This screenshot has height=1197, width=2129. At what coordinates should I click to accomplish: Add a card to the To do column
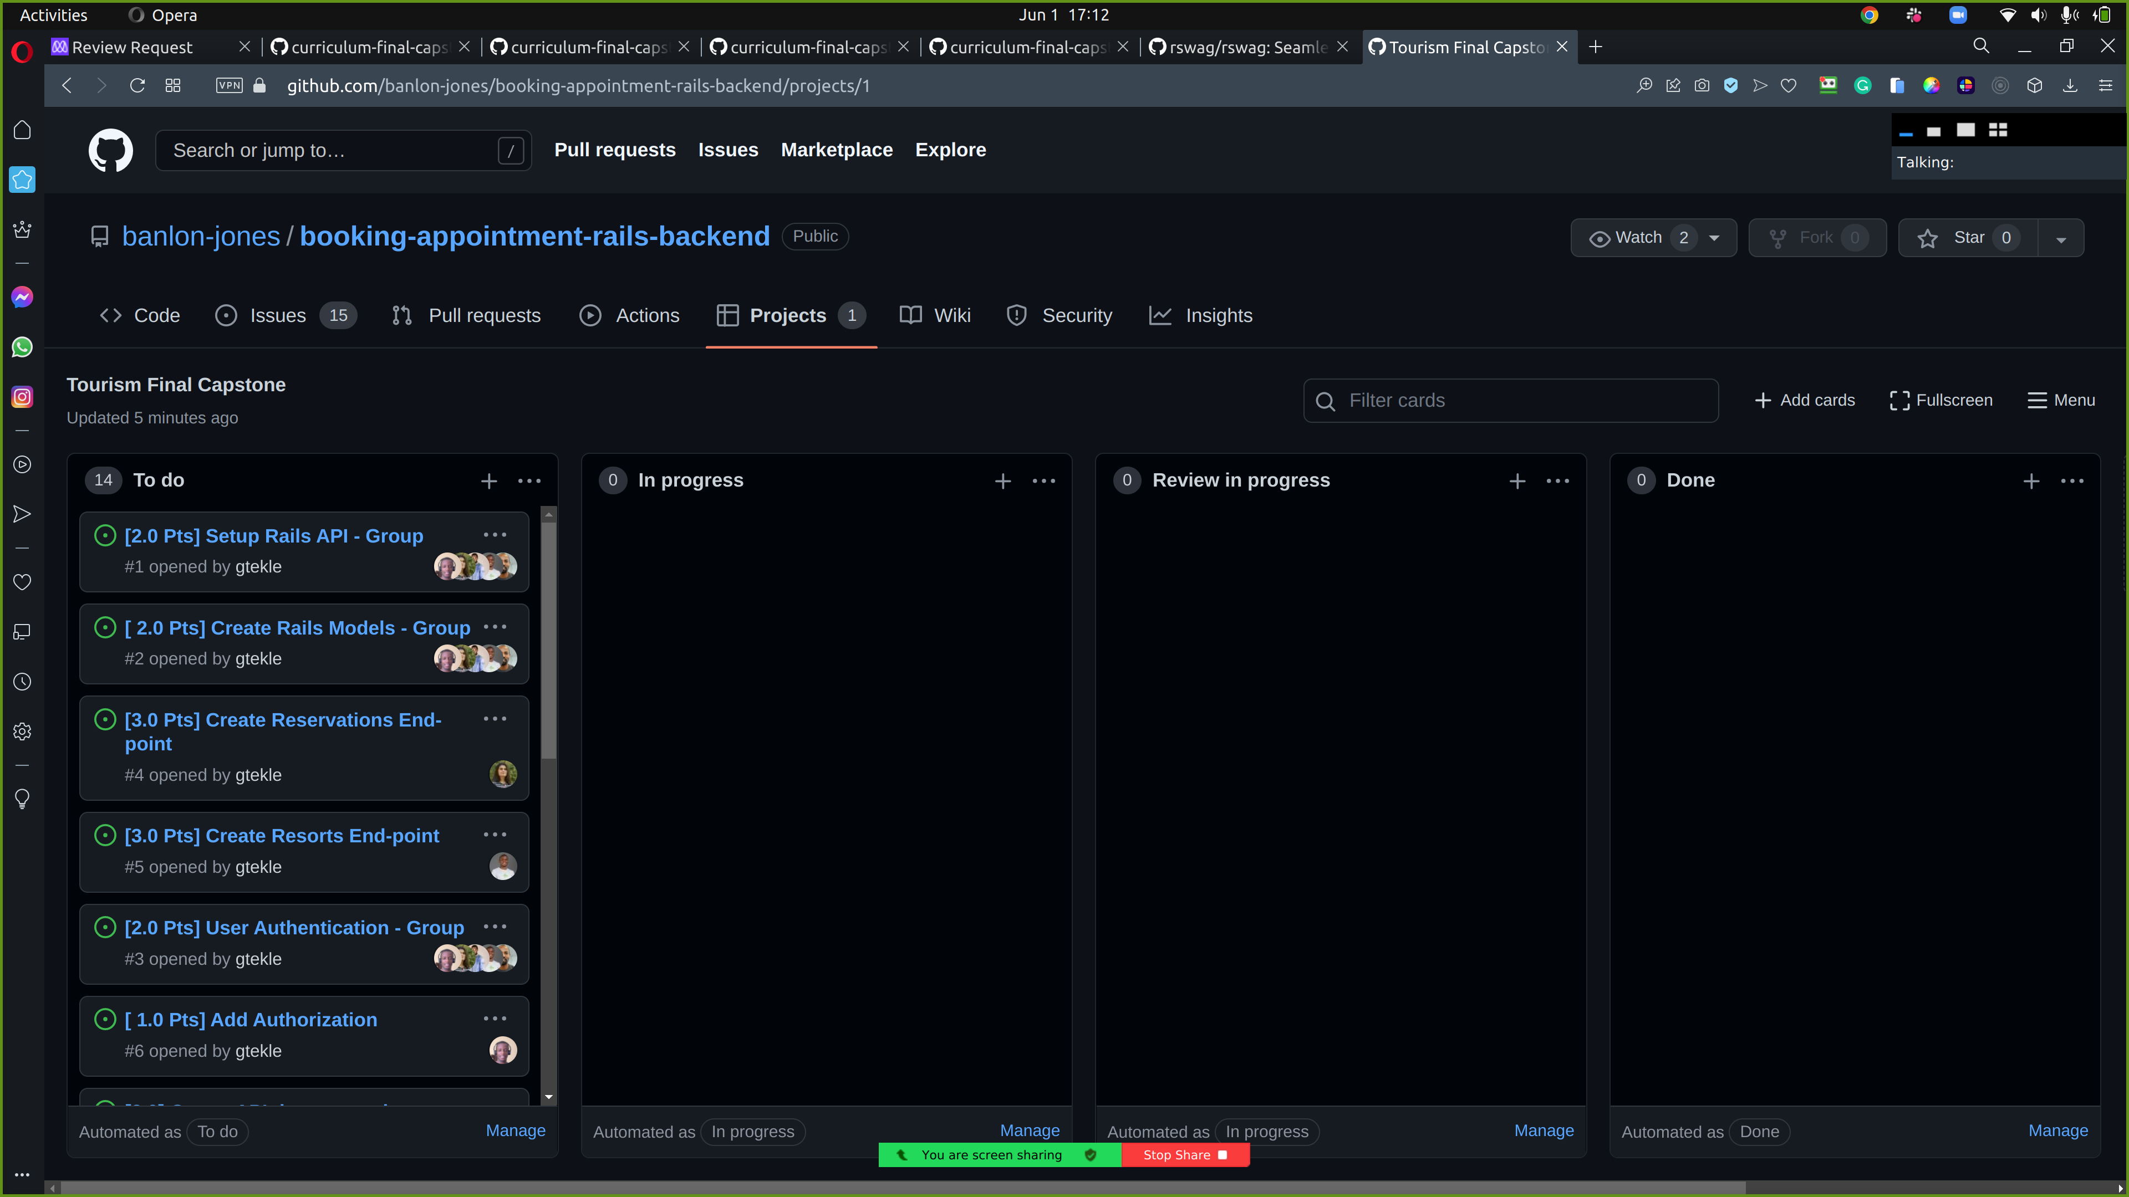489,480
